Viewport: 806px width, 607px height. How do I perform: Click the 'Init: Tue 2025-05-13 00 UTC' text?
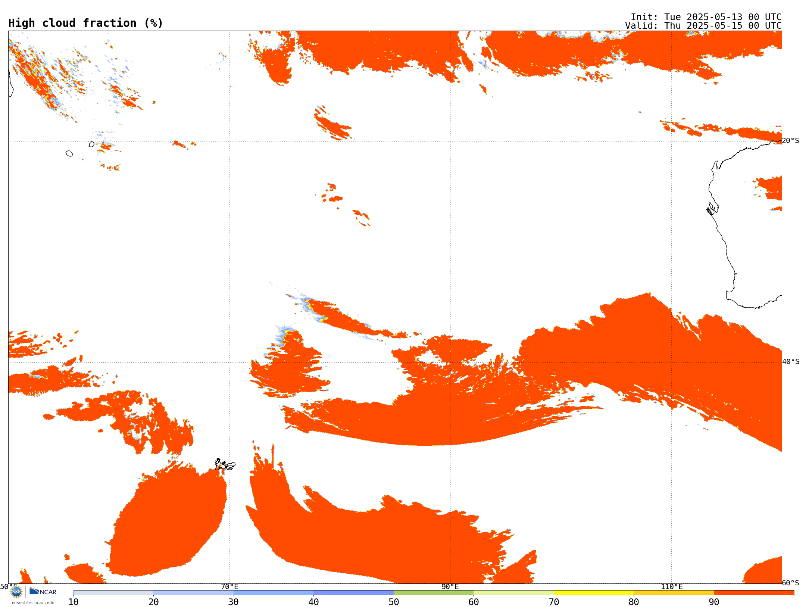pyautogui.click(x=706, y=17)
